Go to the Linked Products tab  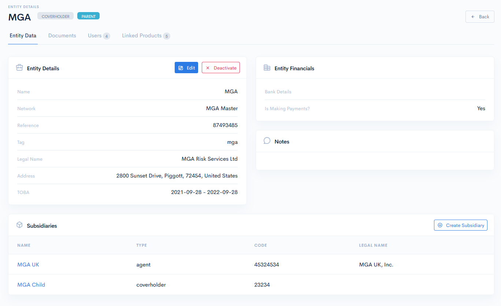(142, 36)
